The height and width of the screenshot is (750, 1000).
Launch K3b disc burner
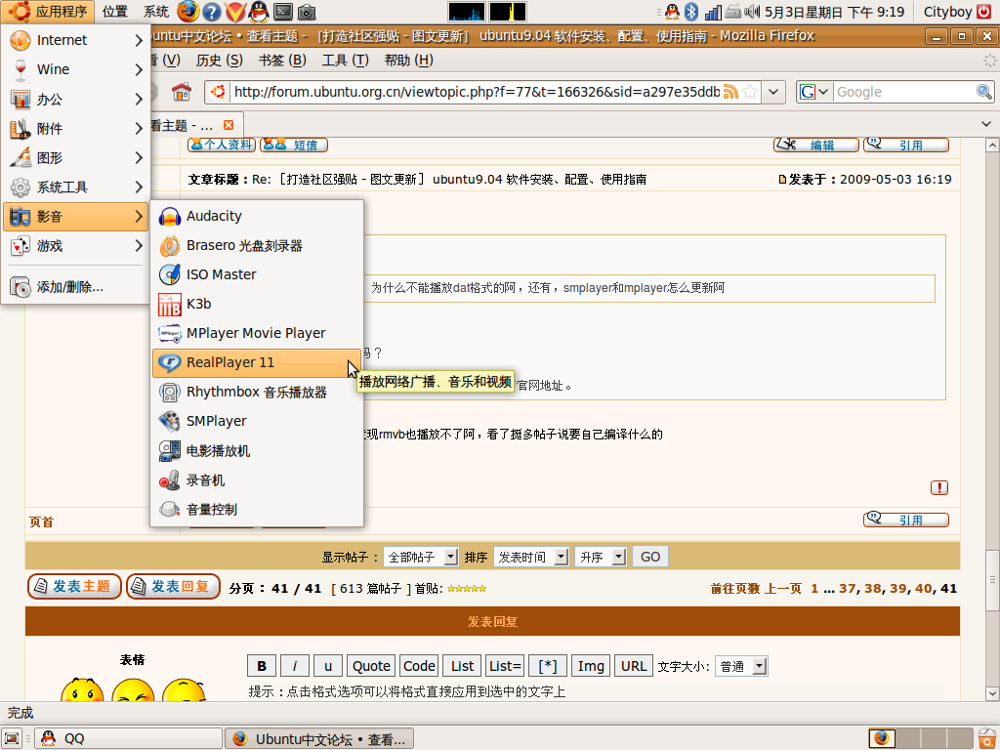257,305
